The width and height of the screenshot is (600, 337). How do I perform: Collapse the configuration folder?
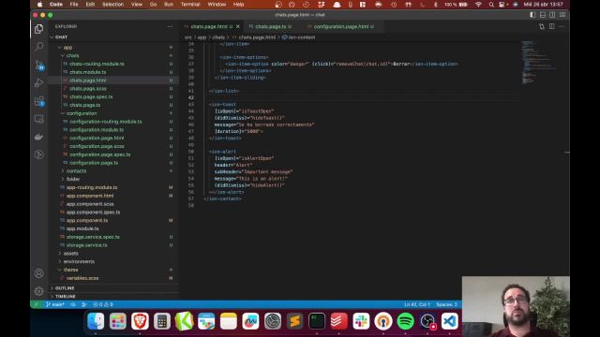point(82,113)
